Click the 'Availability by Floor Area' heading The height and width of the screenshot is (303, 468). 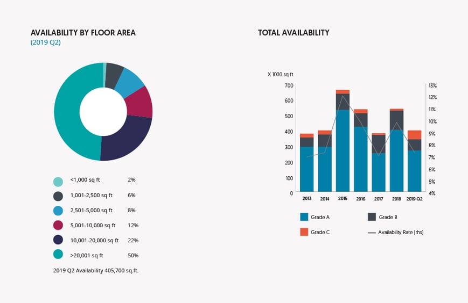click(x=83, y=33)
